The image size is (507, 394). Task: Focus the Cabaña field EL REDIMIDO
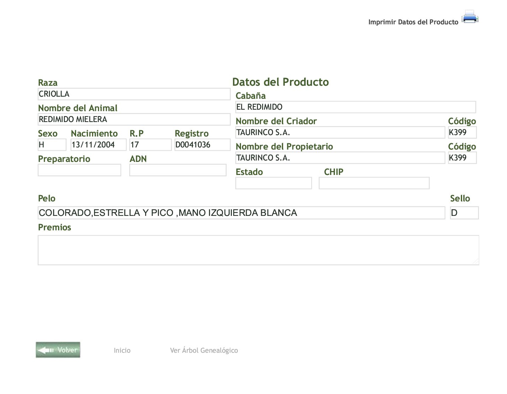[x=355, y=107]
